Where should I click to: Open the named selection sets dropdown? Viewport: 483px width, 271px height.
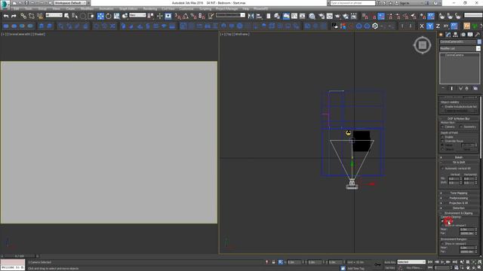point(230,15)
